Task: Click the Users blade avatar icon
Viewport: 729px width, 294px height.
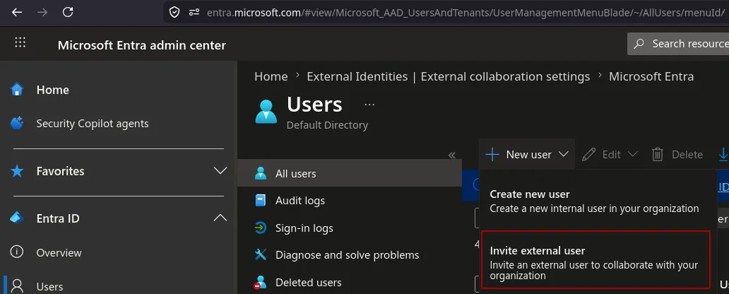Action: point(266,112)
